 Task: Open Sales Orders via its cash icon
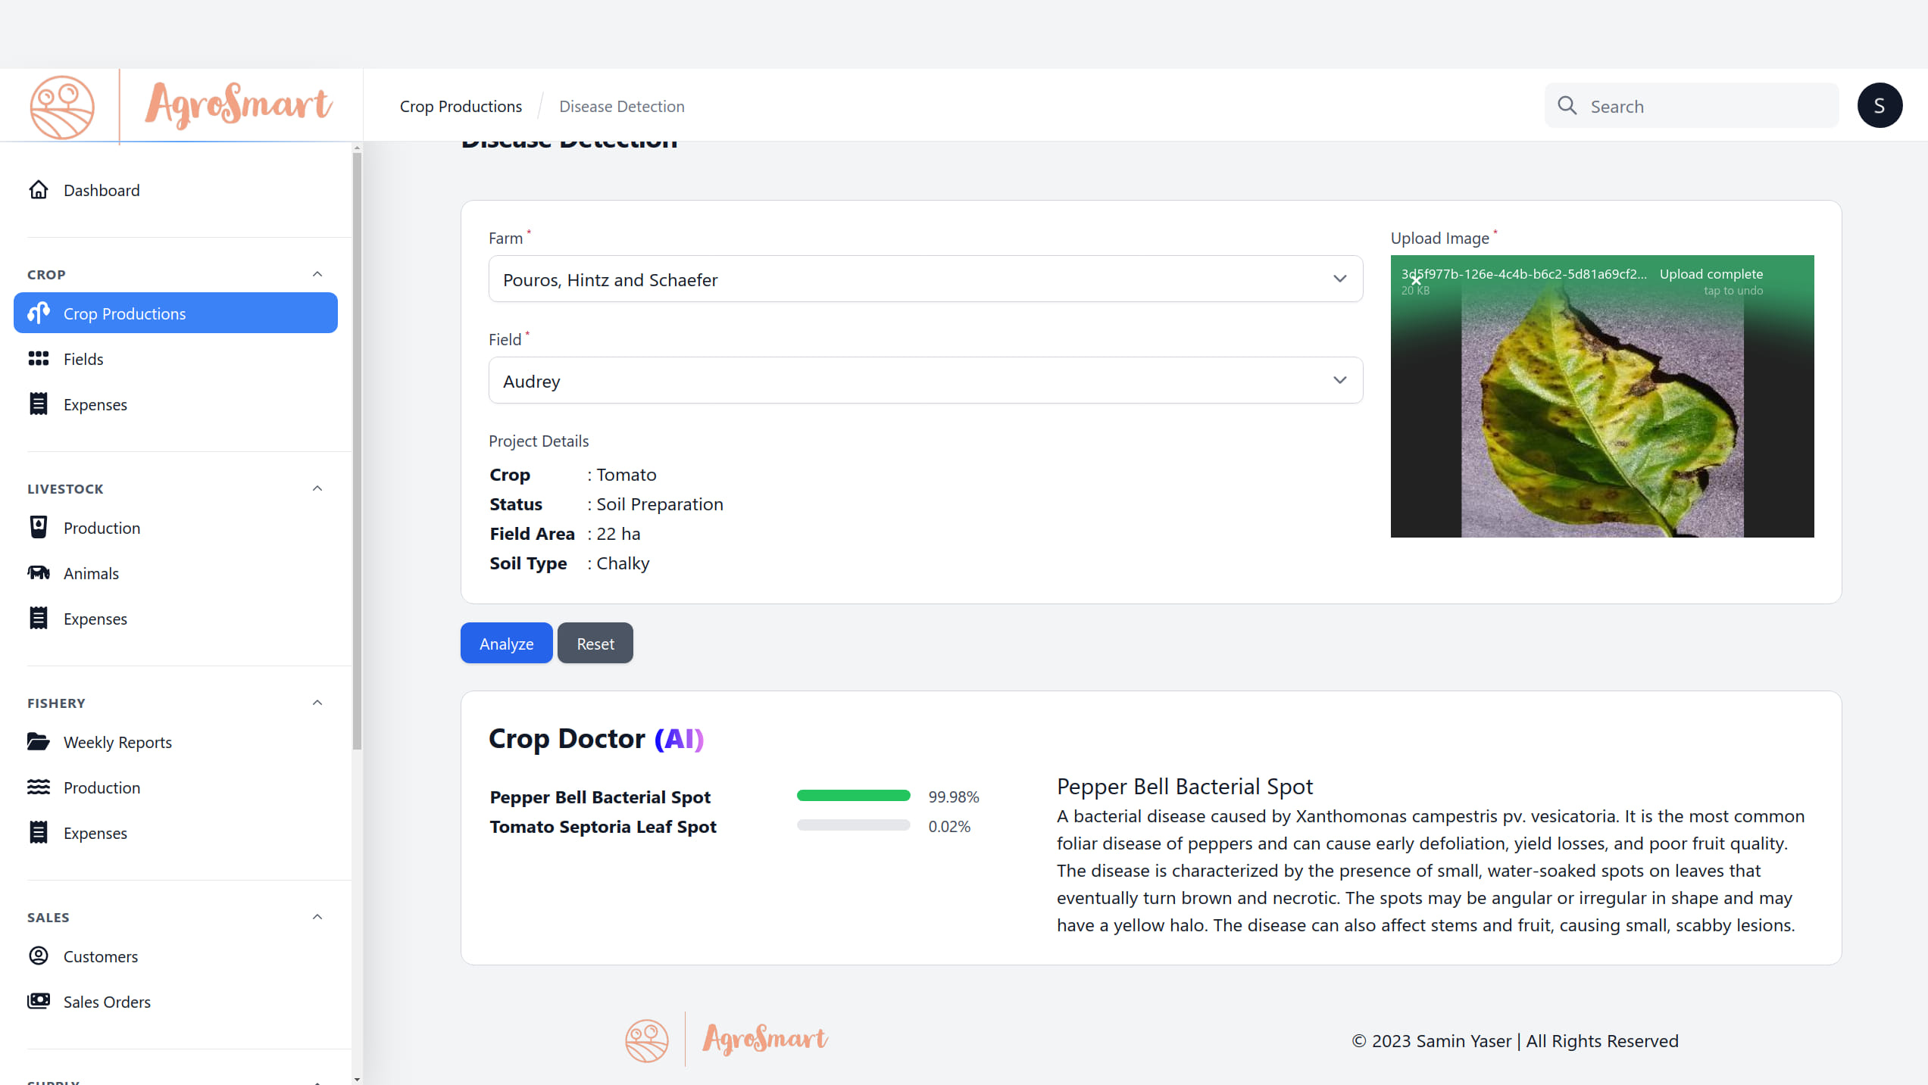[39, 1002]
